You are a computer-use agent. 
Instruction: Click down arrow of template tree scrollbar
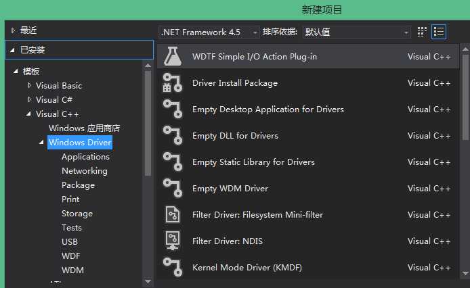point(148,281)
